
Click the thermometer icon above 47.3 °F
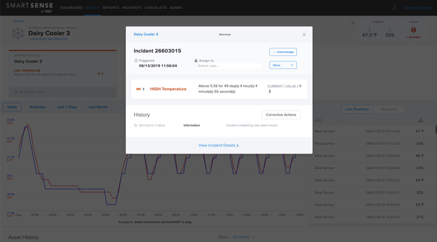tap(370, 30)
